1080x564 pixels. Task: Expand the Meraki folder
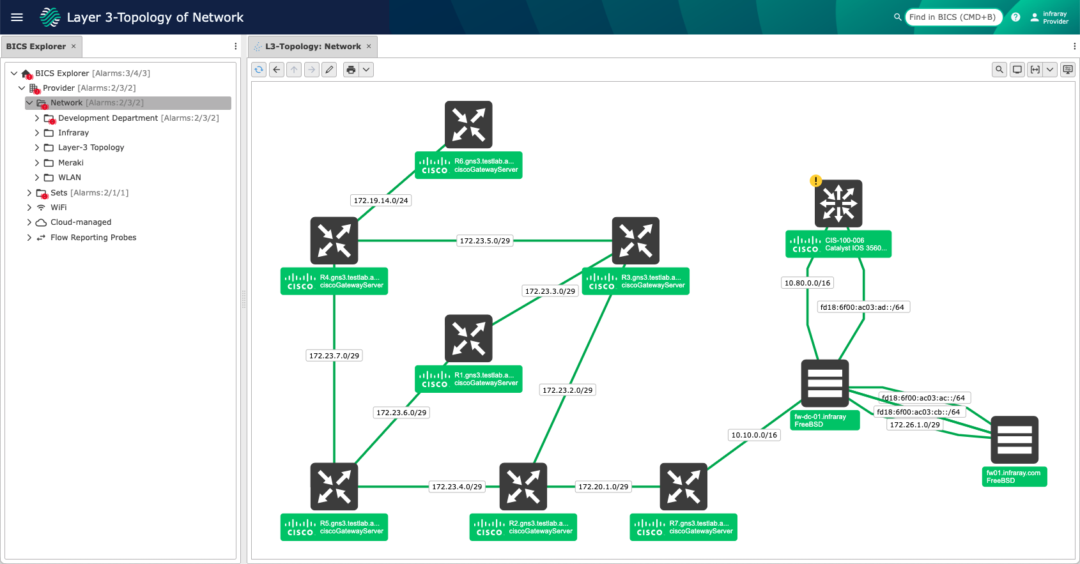pos(37,163)
